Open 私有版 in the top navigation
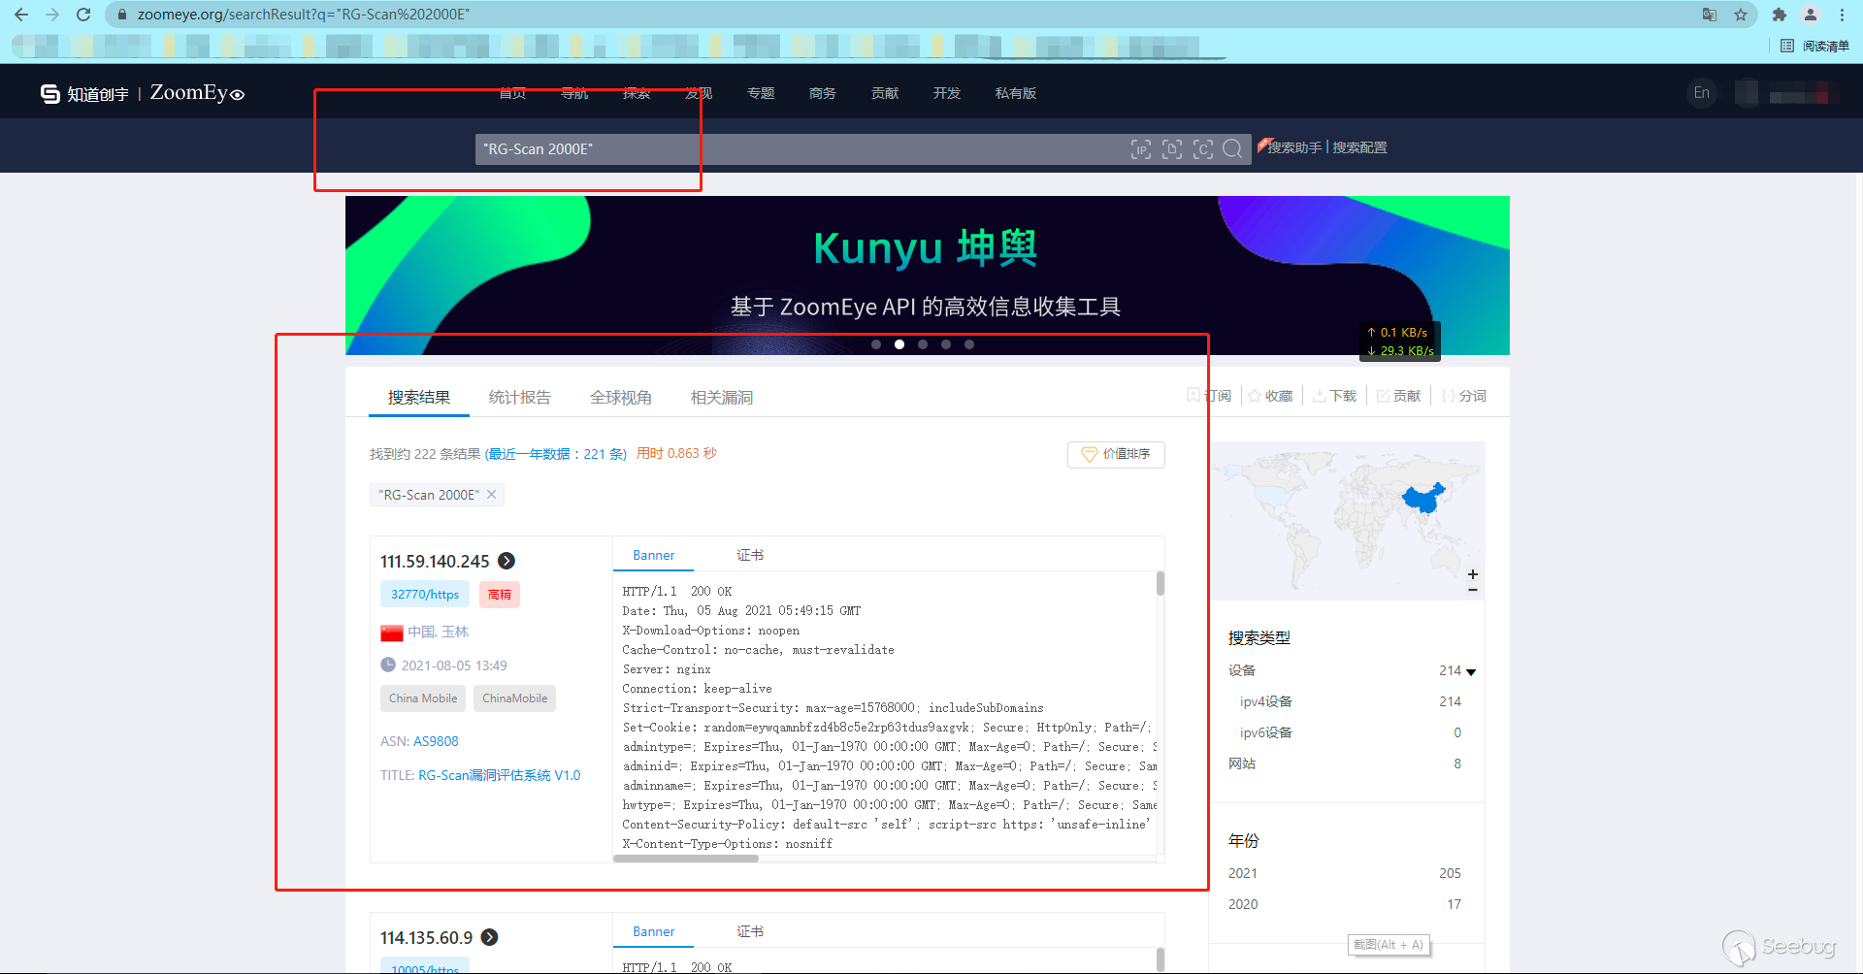1863x974 pixels. coord(1016,93)
